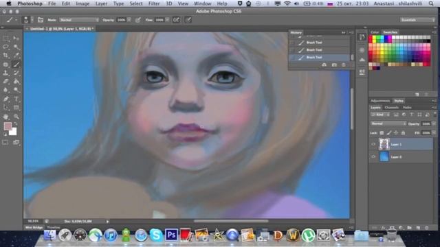This screenshot has height=247, width=440.
Task: Create new document from current history state
Action: pyautogui.click(x=324, y=65)
